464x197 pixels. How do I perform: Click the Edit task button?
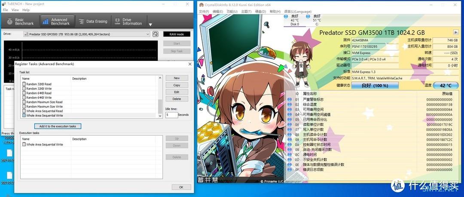(177, 92)
